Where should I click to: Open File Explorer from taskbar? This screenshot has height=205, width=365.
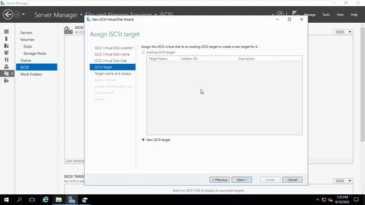[x=59, y=200]
